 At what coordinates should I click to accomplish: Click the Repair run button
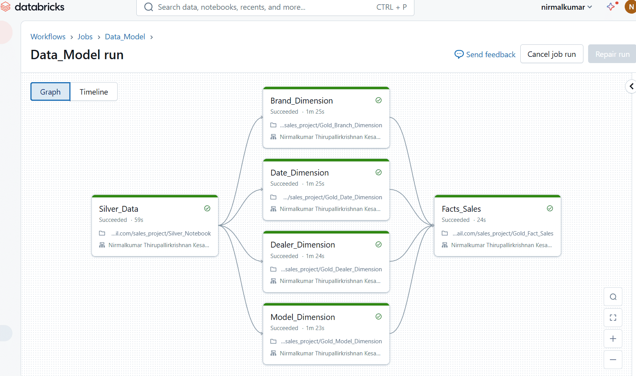(612, 54)
